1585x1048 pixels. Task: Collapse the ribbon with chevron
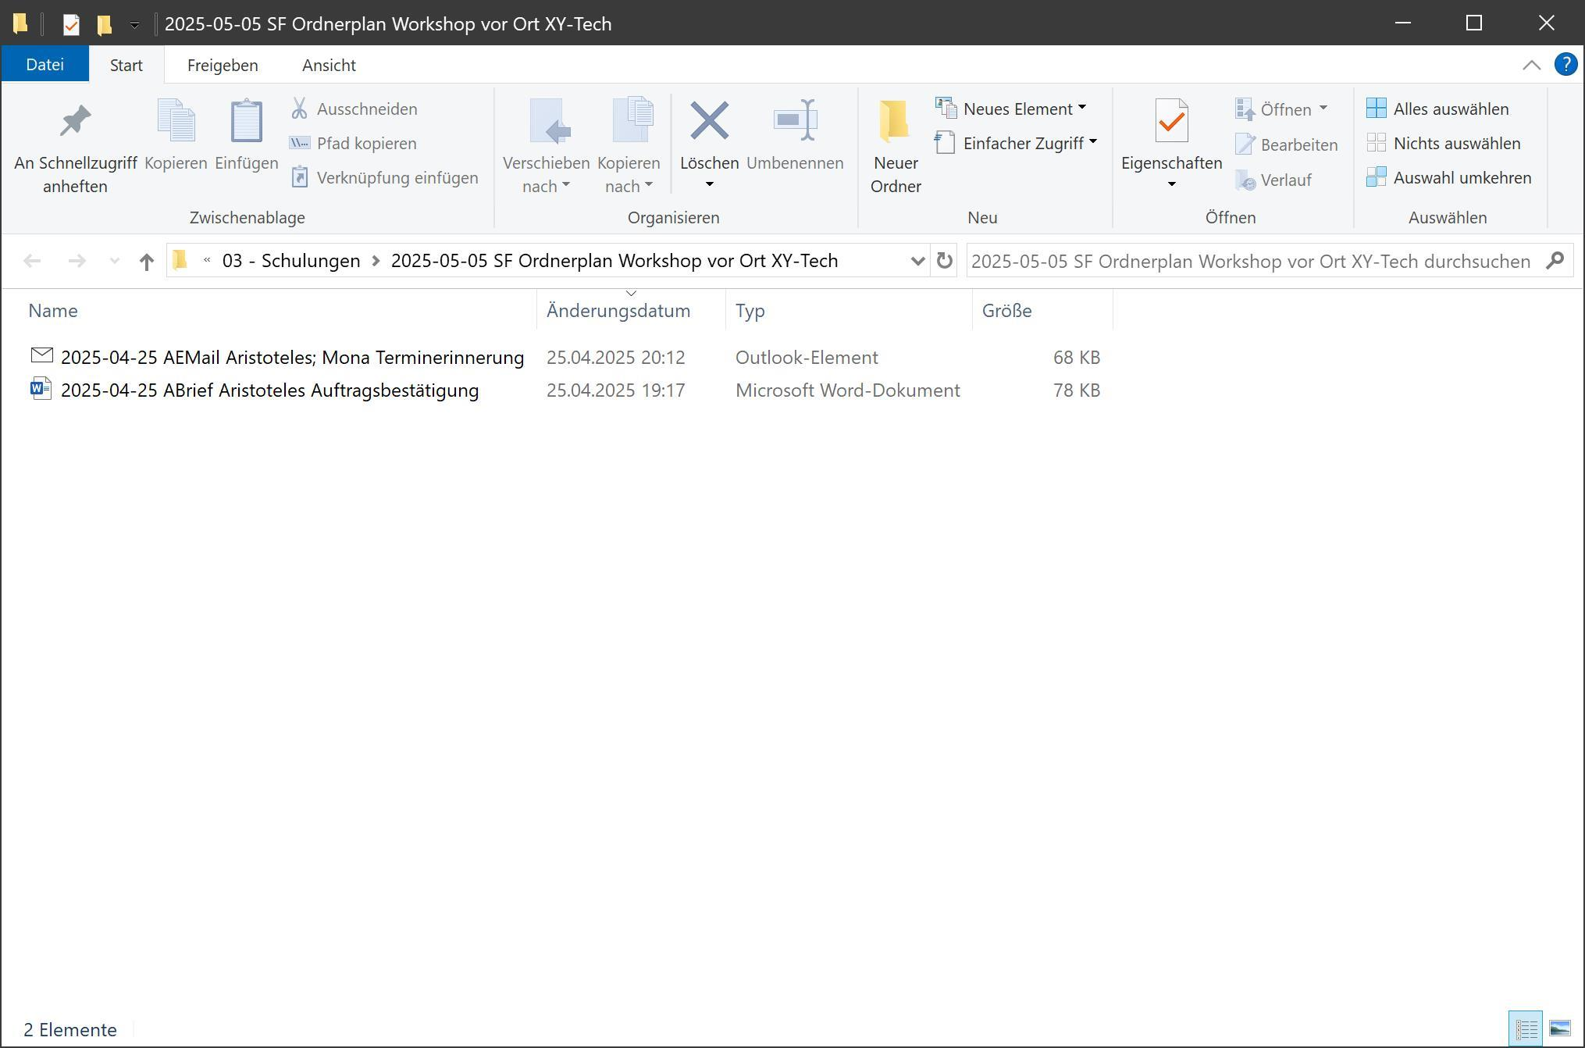pos(1531,65)
